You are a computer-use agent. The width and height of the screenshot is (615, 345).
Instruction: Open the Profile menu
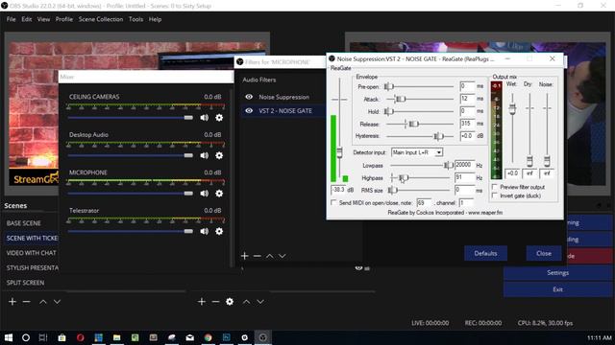(x=64, y=19)
